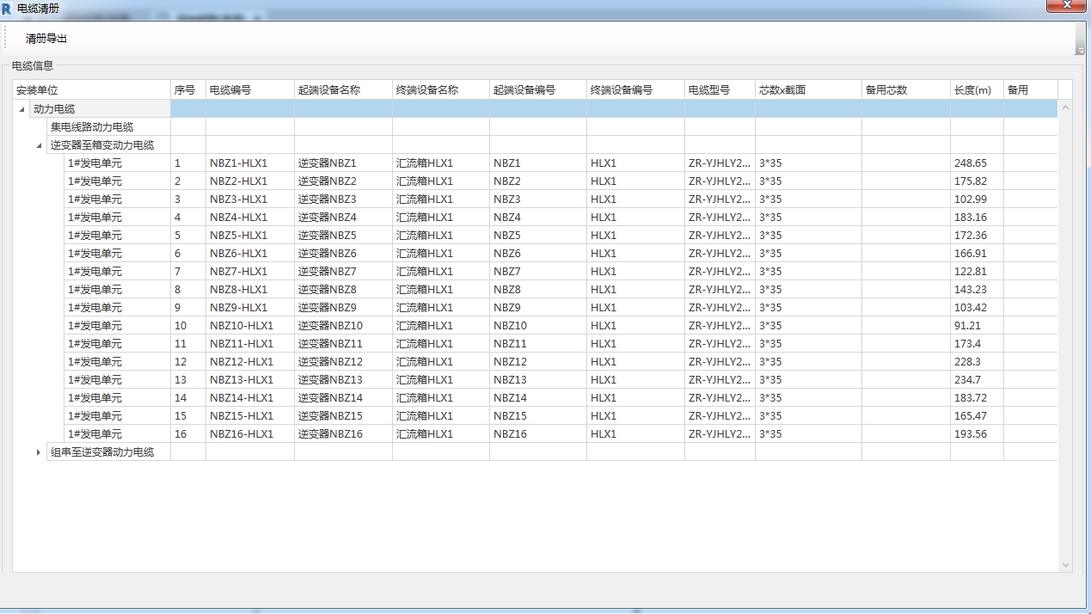This screenshot has height=614, width=1091.
Task: Click the Revit icon in title bar
Action: pyautogui.click(x=8, y=8)
